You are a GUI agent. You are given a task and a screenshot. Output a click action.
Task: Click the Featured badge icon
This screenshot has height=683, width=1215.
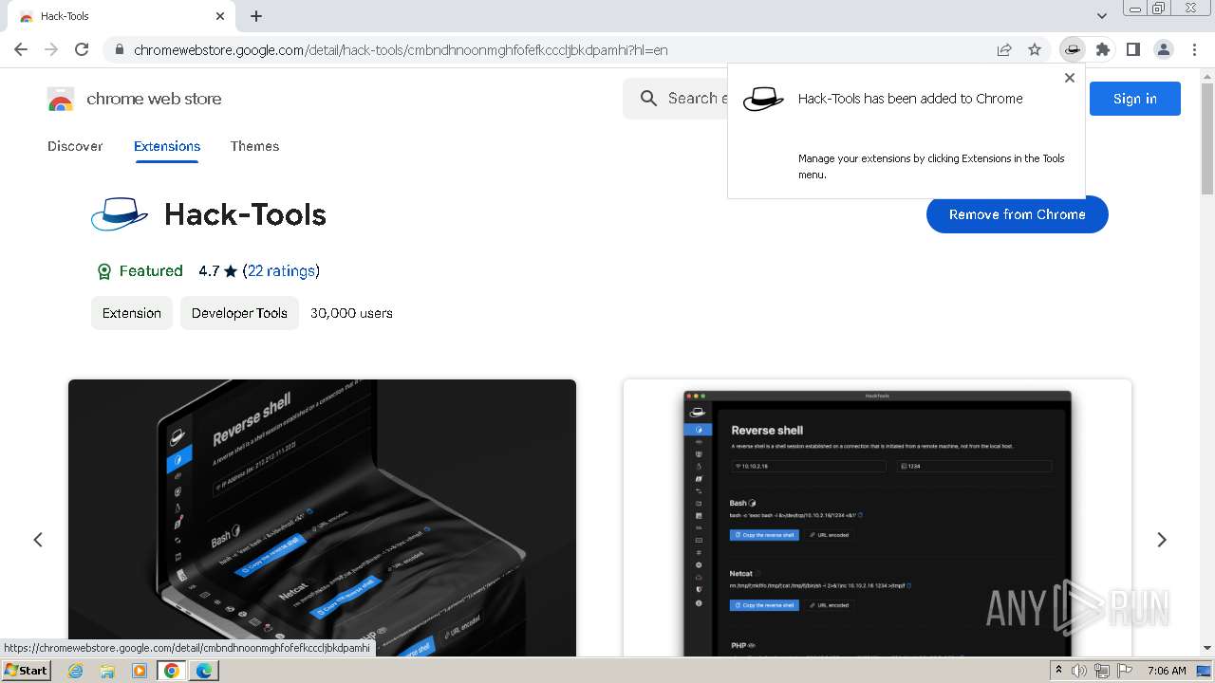(104, 271)
